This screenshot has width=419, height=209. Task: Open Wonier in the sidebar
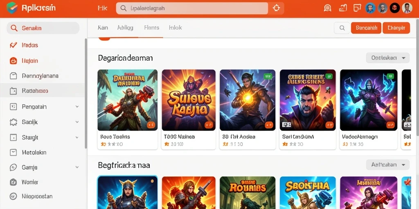point(29,182)
